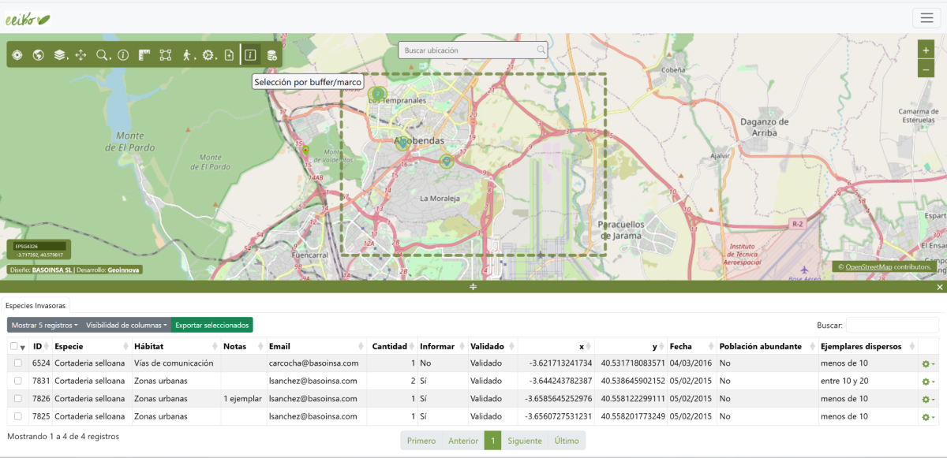Tick the checkbox for record 7831
The width and height of the screenshot is (947, 458).
[x=17, y=381]
